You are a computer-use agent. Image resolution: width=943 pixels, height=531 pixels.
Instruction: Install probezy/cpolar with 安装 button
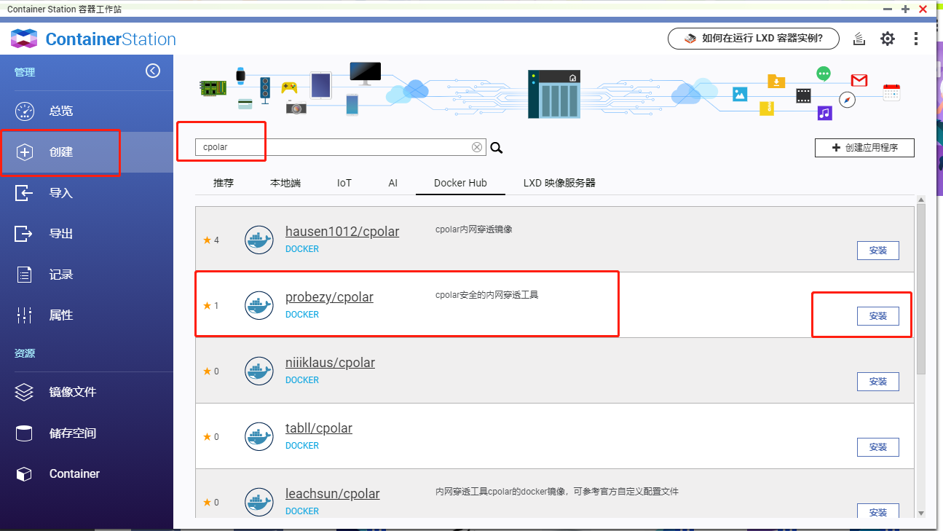click(878, 316)
